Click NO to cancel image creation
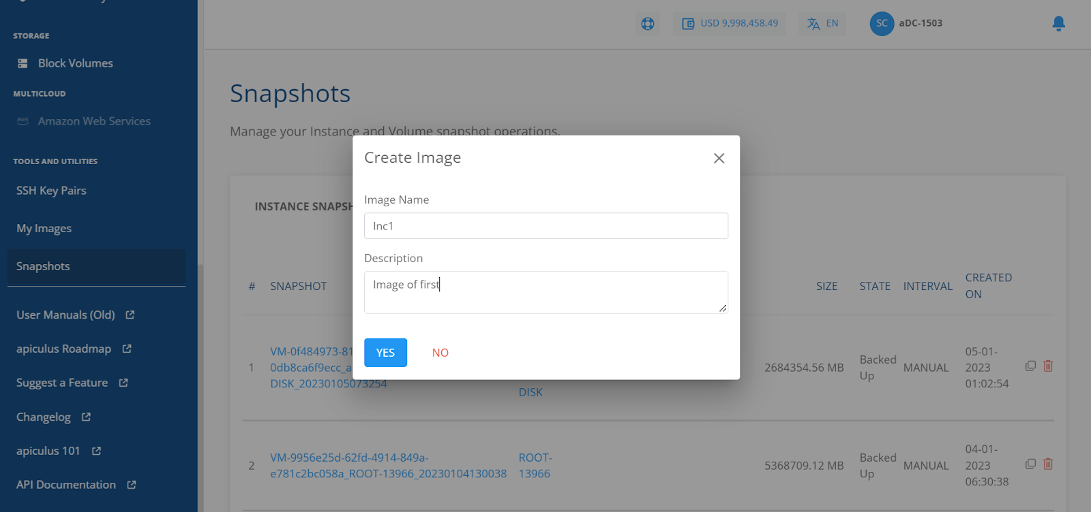Screen dimensions: 1091x512 pyautogui.click(x=440, y=353)
